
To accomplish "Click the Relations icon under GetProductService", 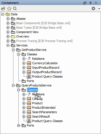I will [29, 59].
